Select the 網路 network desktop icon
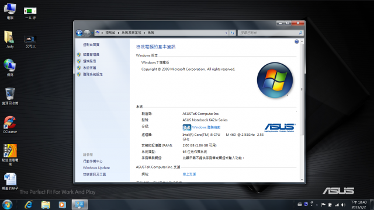374x210 pixels. [x=10, y=68]
